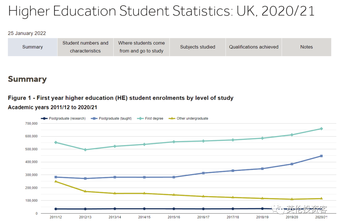Click Other undergraduate 2011/12 triangle marker
This screenshot has width=338, height=224.
click(56, 181)
